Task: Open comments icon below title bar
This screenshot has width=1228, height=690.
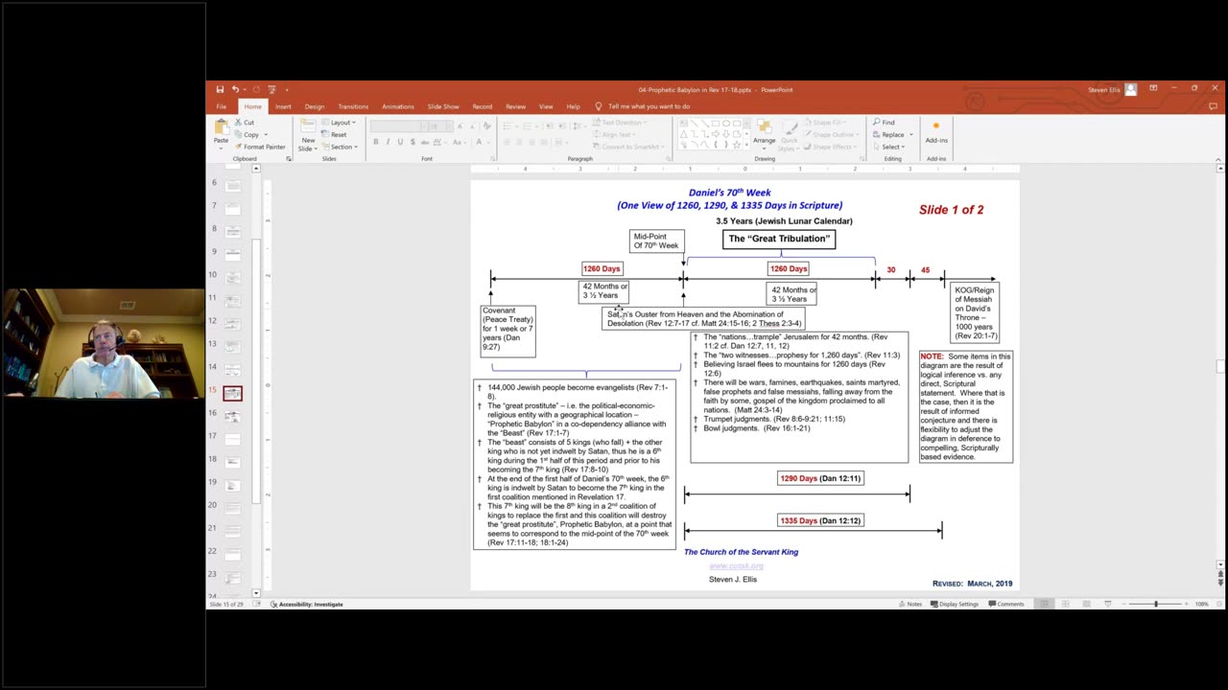Action: [x=1213, y=106]
